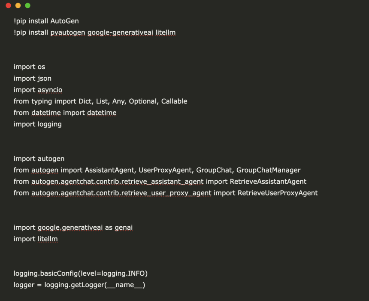Viewport: 369px width, 301px height.
Task: Click the underlined word genai
Action: [x=124, y=227]
